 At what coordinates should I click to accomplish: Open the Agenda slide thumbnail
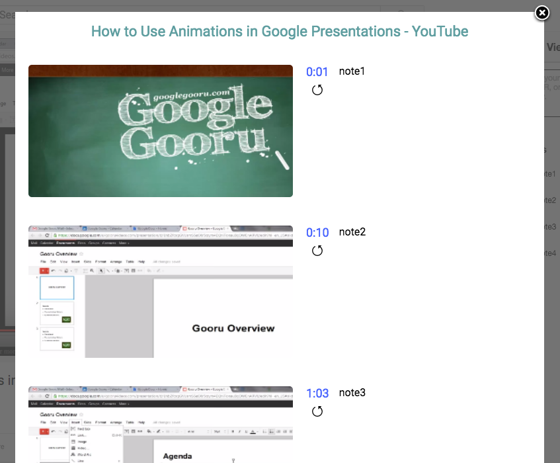pyautogui.click(x=161, y=425)
